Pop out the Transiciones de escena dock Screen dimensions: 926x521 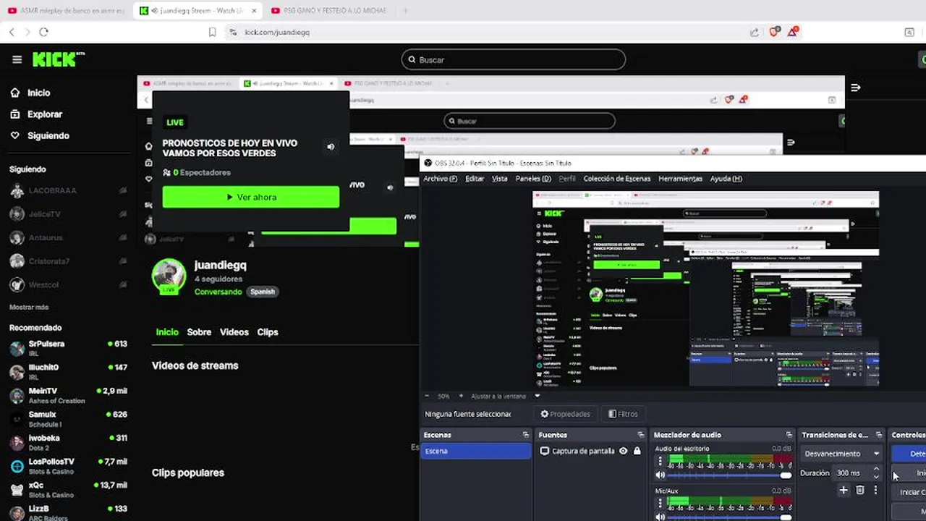[x=879, y=435]
